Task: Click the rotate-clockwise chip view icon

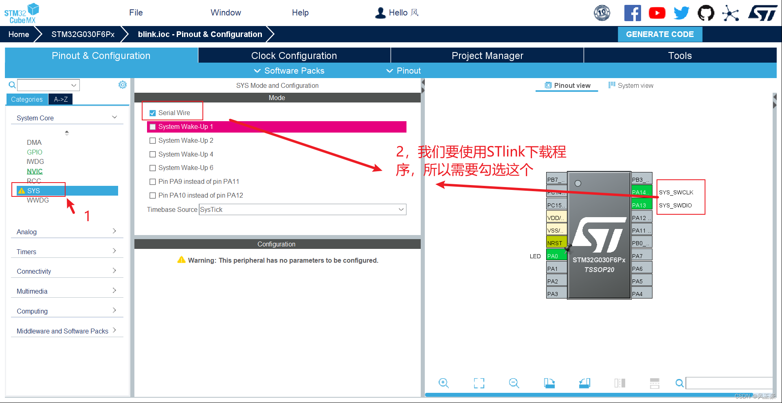Action: pyautogui.click(x=549, y=383)
